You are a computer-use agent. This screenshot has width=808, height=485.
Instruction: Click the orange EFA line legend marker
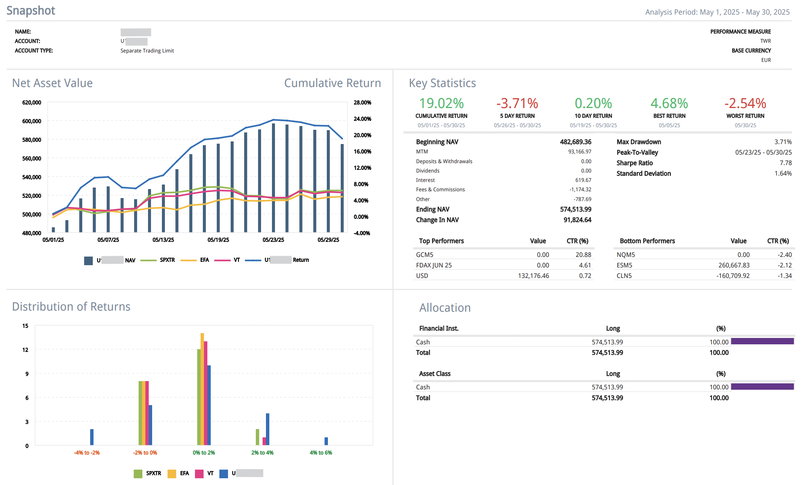point(189,260)
